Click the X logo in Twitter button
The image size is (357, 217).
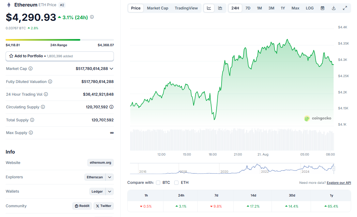click(x=98, y=206)
